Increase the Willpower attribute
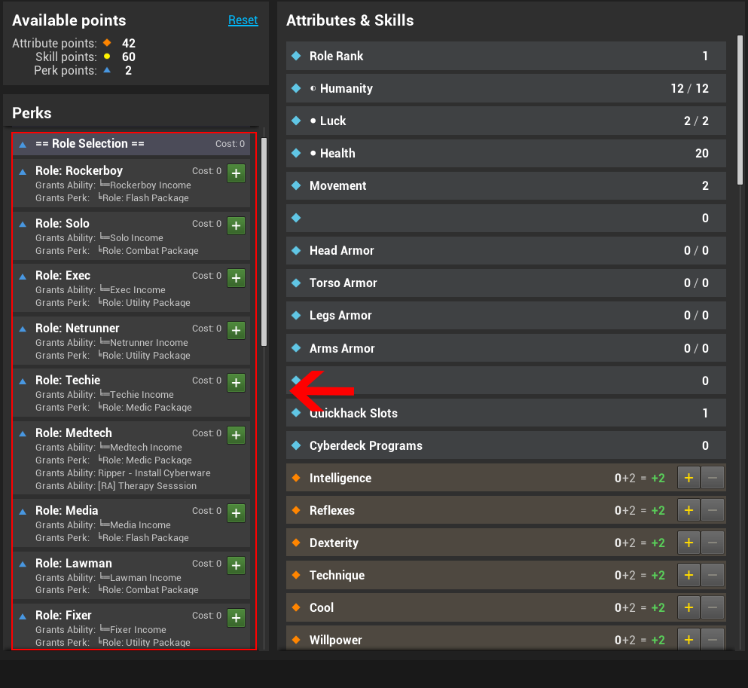The image size is (748, 688). coord(688,640)
